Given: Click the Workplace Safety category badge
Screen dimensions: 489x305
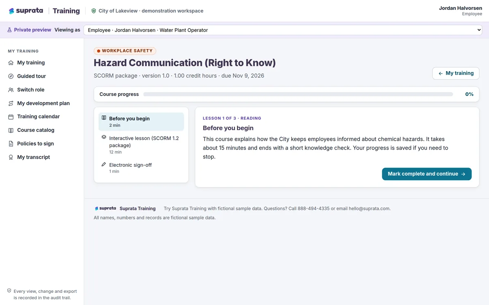Looking at the screenshot, I should pos(125,51).
